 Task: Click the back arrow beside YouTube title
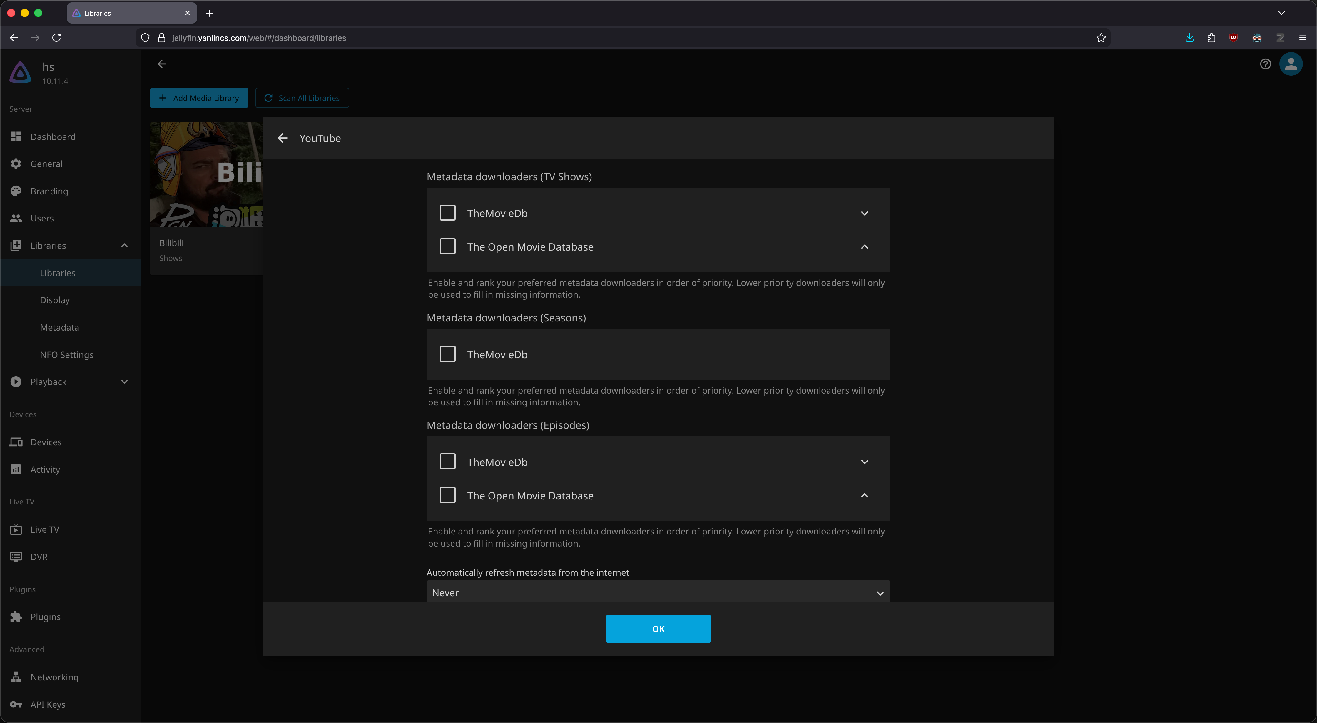click(x=282, y=138)
